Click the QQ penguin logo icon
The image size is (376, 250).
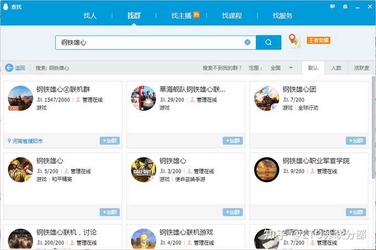[6, 6]
